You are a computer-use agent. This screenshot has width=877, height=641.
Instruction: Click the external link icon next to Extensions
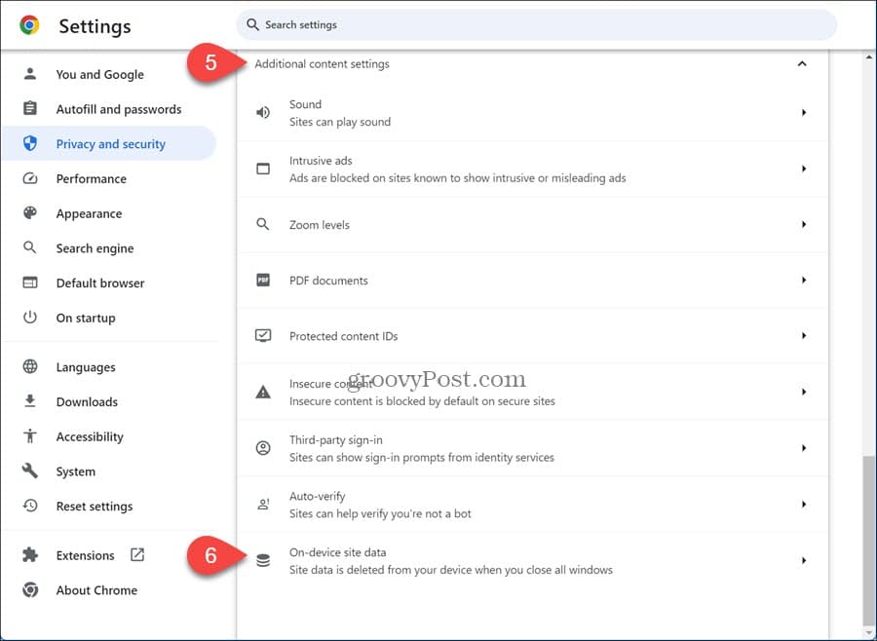pos(137,554)
